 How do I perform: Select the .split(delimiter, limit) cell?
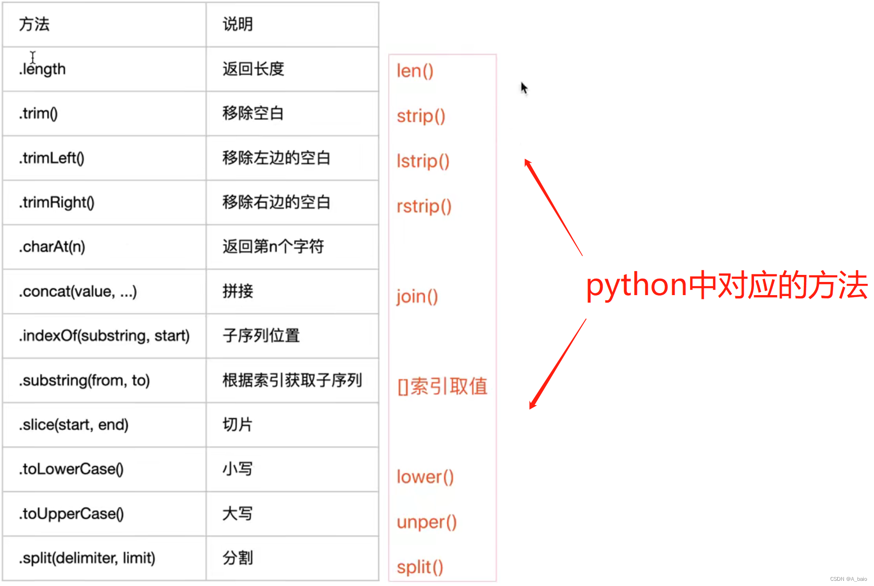(x=104, y=559)
